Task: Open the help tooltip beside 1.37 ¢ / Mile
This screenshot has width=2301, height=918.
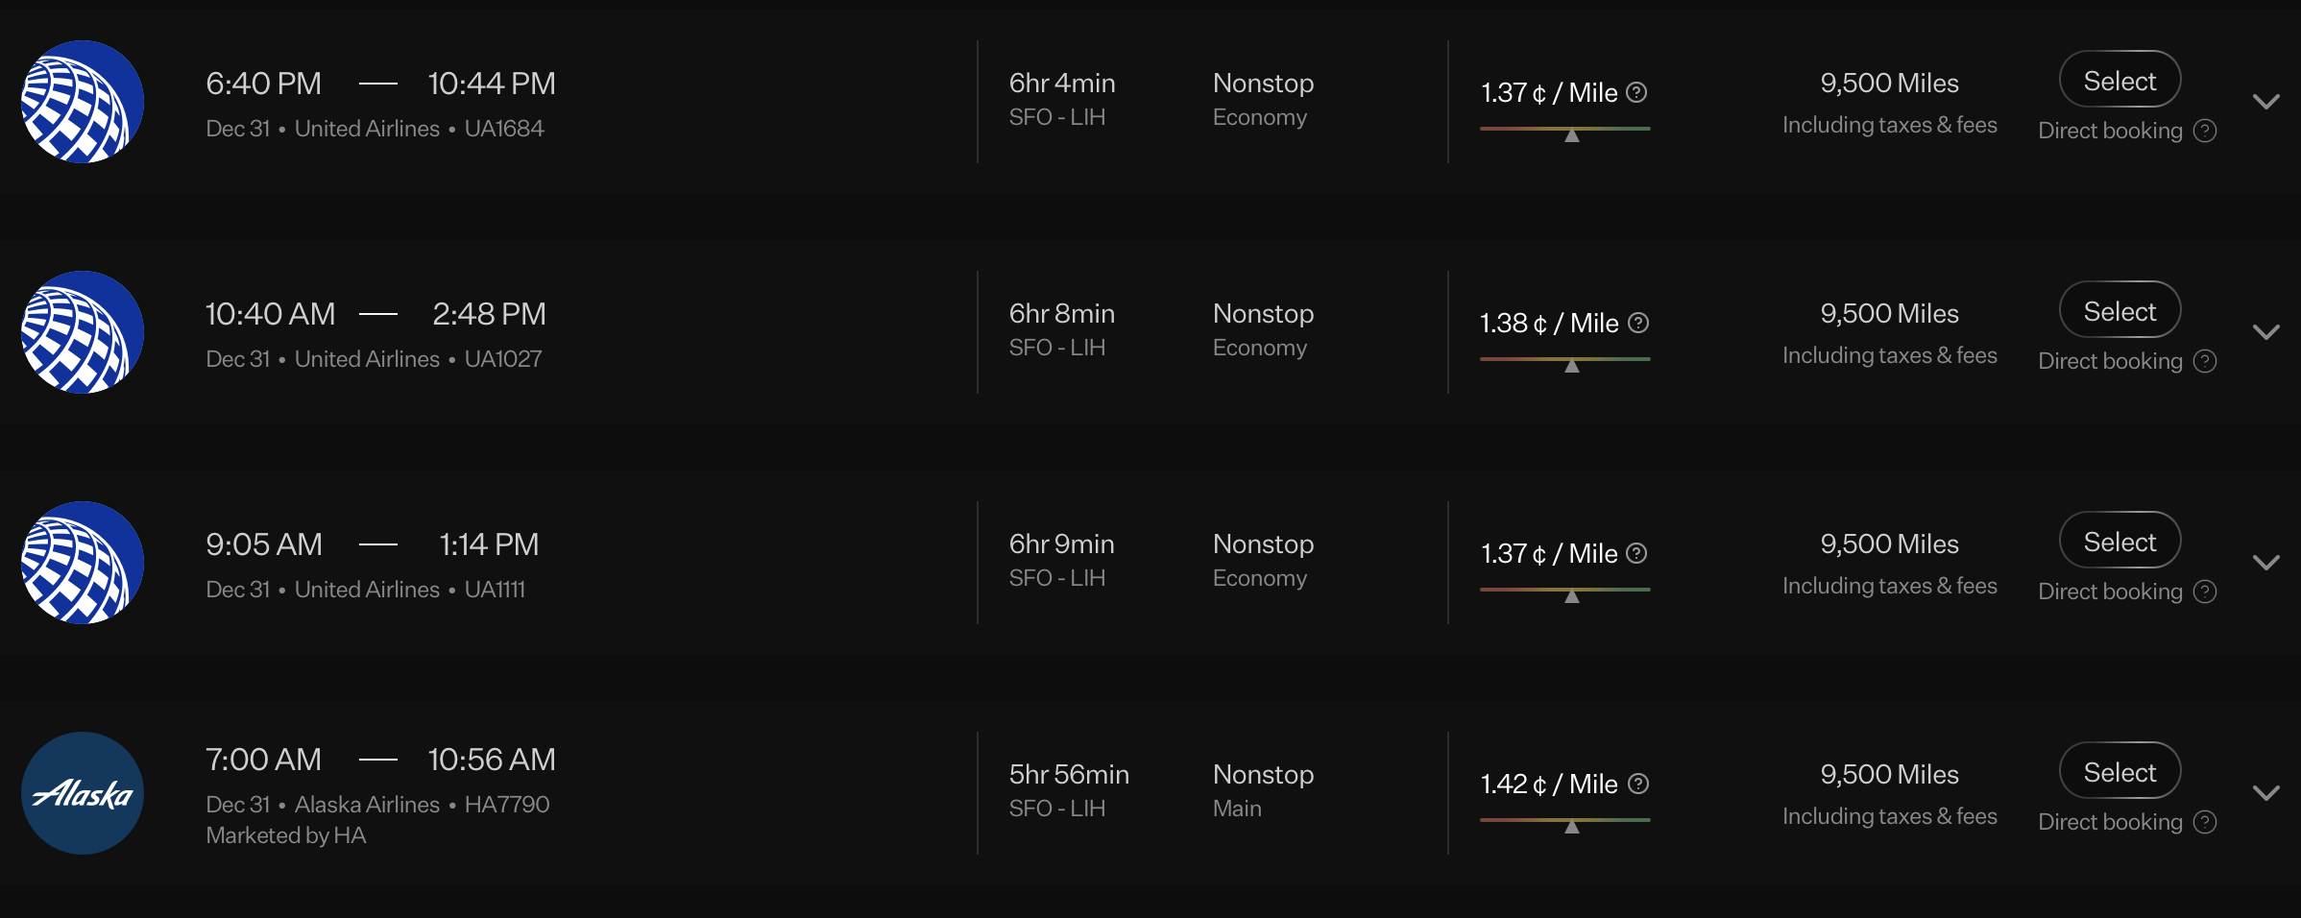Action: tap(1637, 93)
